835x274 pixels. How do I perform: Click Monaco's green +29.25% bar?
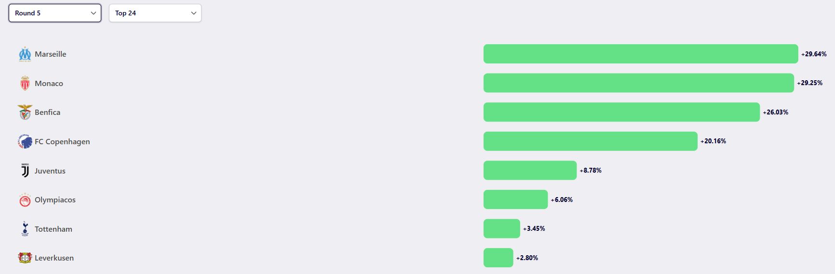coord(638,83)
